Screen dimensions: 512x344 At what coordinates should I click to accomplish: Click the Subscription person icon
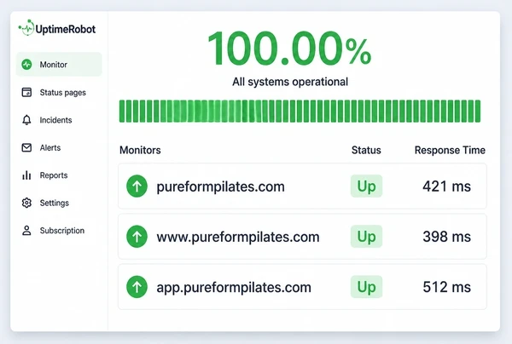pyautogui.click(x=26, y=230)
